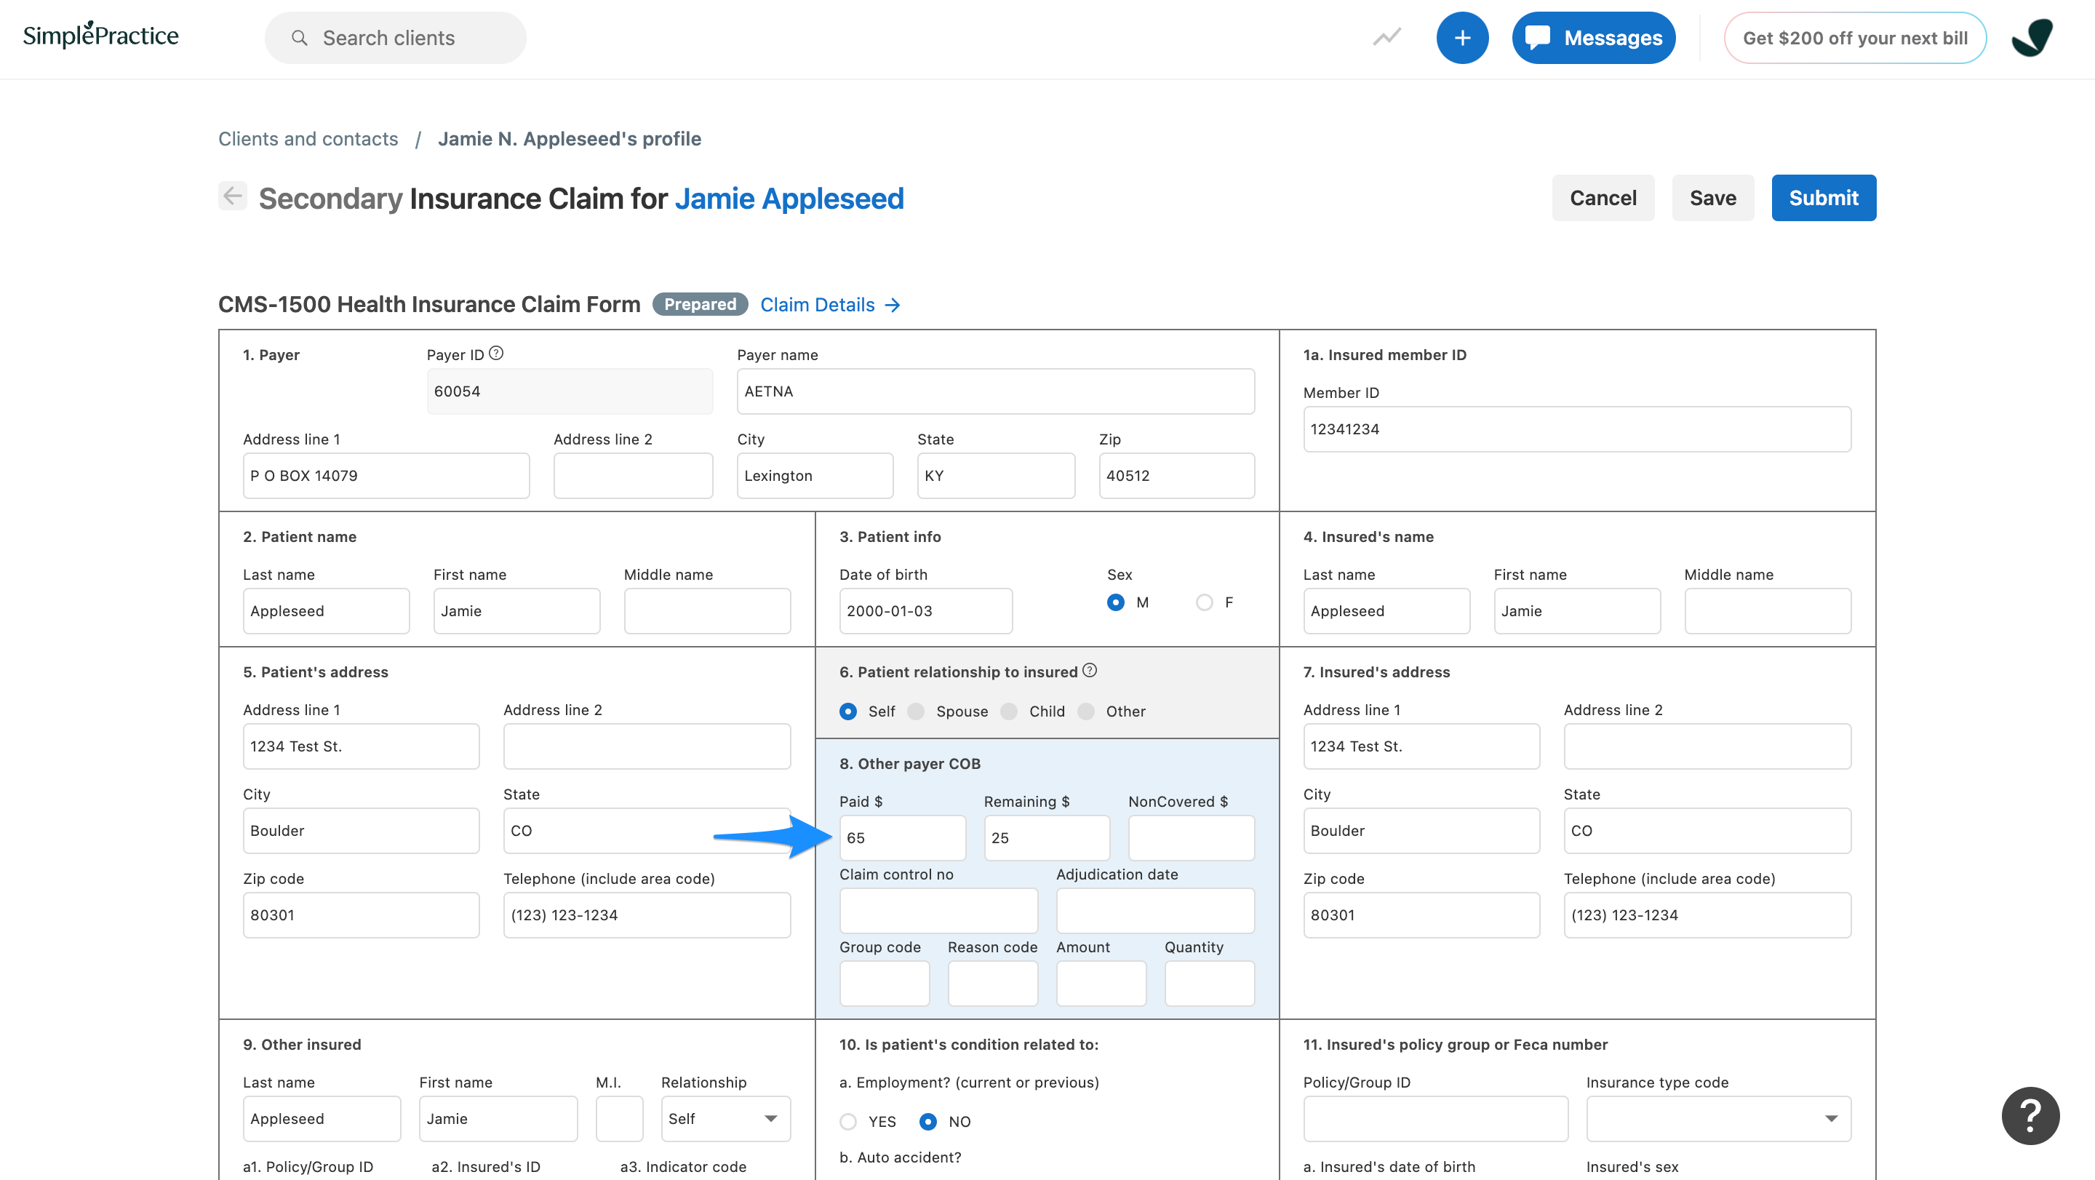Image resolution: width=2095 pixels, height=1180 pixels.
Task: Click the Reason code field
Action: [992, 983]
